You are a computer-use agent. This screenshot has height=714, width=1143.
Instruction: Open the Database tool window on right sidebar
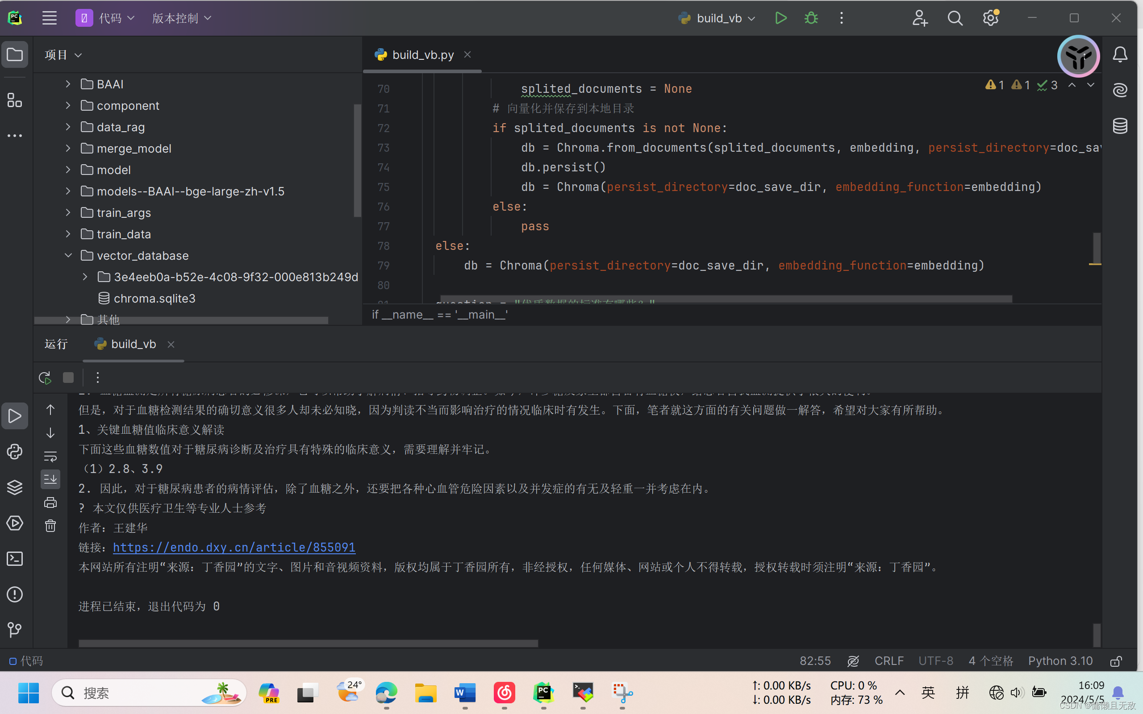(x=1120, y=125)
